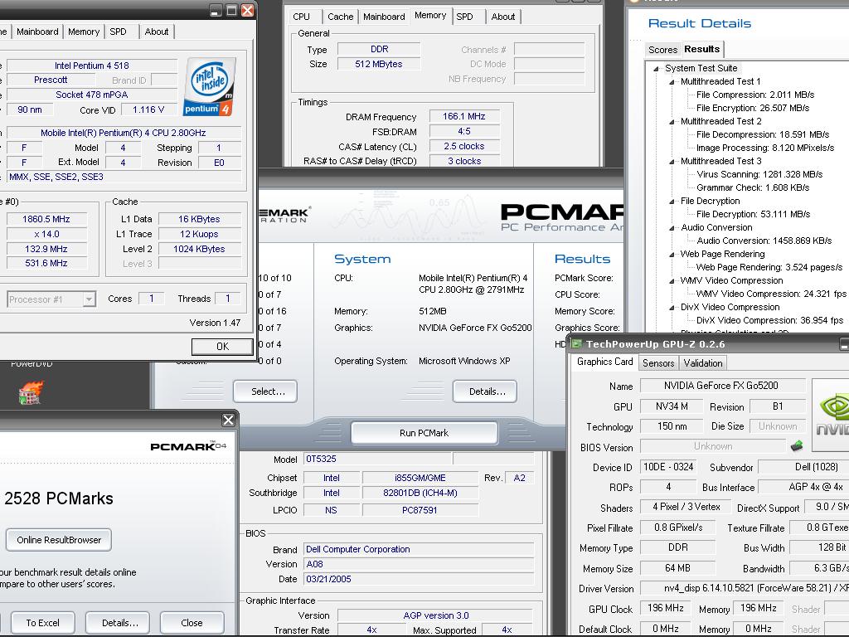Select the Results tab in Result Details

coord(702,49)
